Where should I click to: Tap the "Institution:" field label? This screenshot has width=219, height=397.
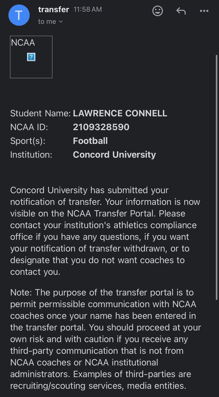tap(31, 154)
